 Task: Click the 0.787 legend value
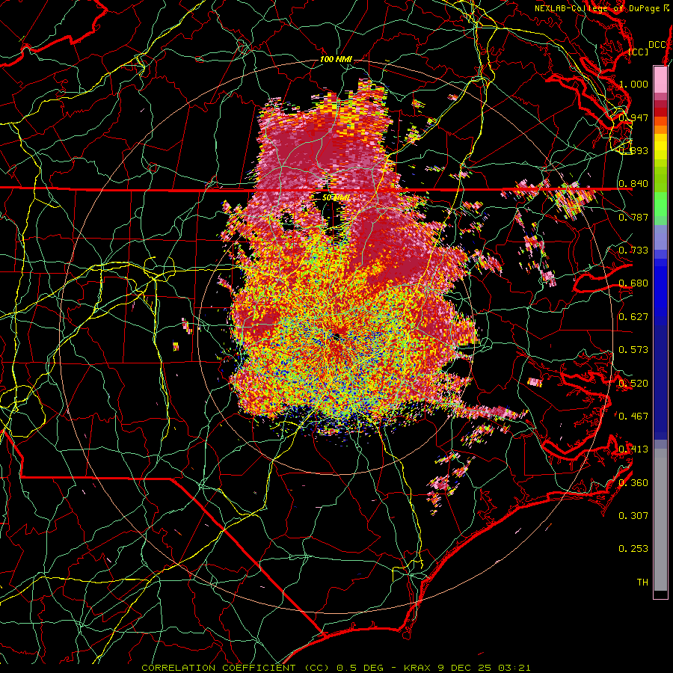click(x=633, y=217)
